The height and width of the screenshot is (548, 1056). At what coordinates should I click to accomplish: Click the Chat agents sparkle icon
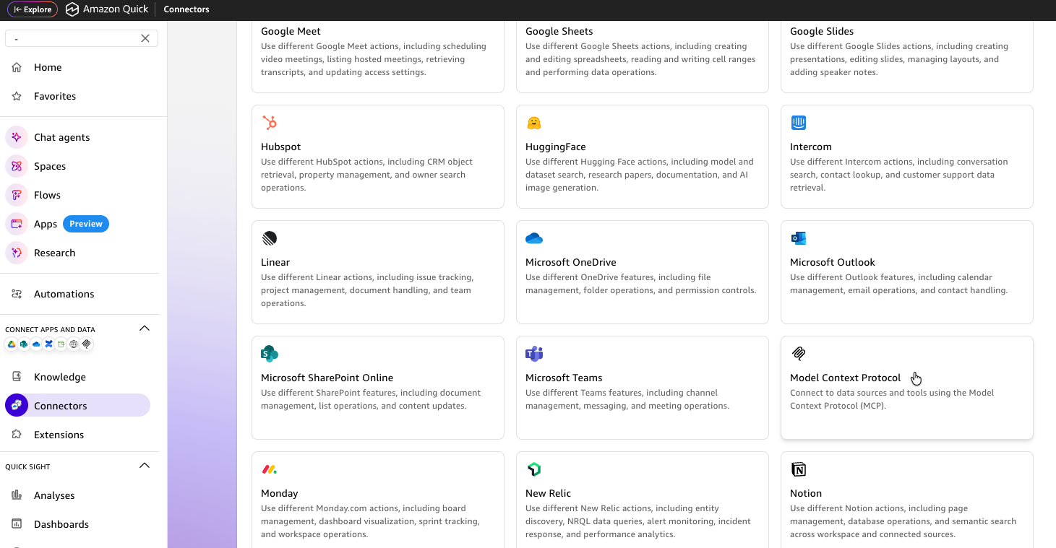(17, 137)
